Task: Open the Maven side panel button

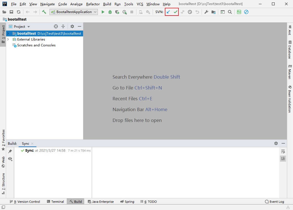Action: [290, 72]
